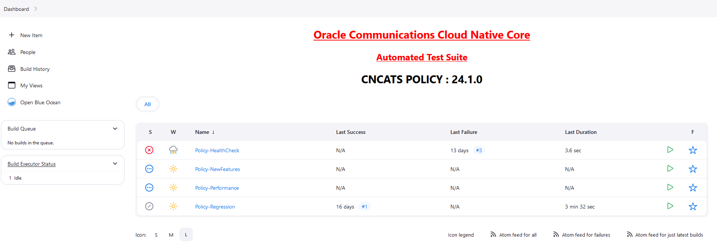Click Open Blue Ocean text link
Image resolution: width=717 pixels, height=249 pixels.
(40, 102)
